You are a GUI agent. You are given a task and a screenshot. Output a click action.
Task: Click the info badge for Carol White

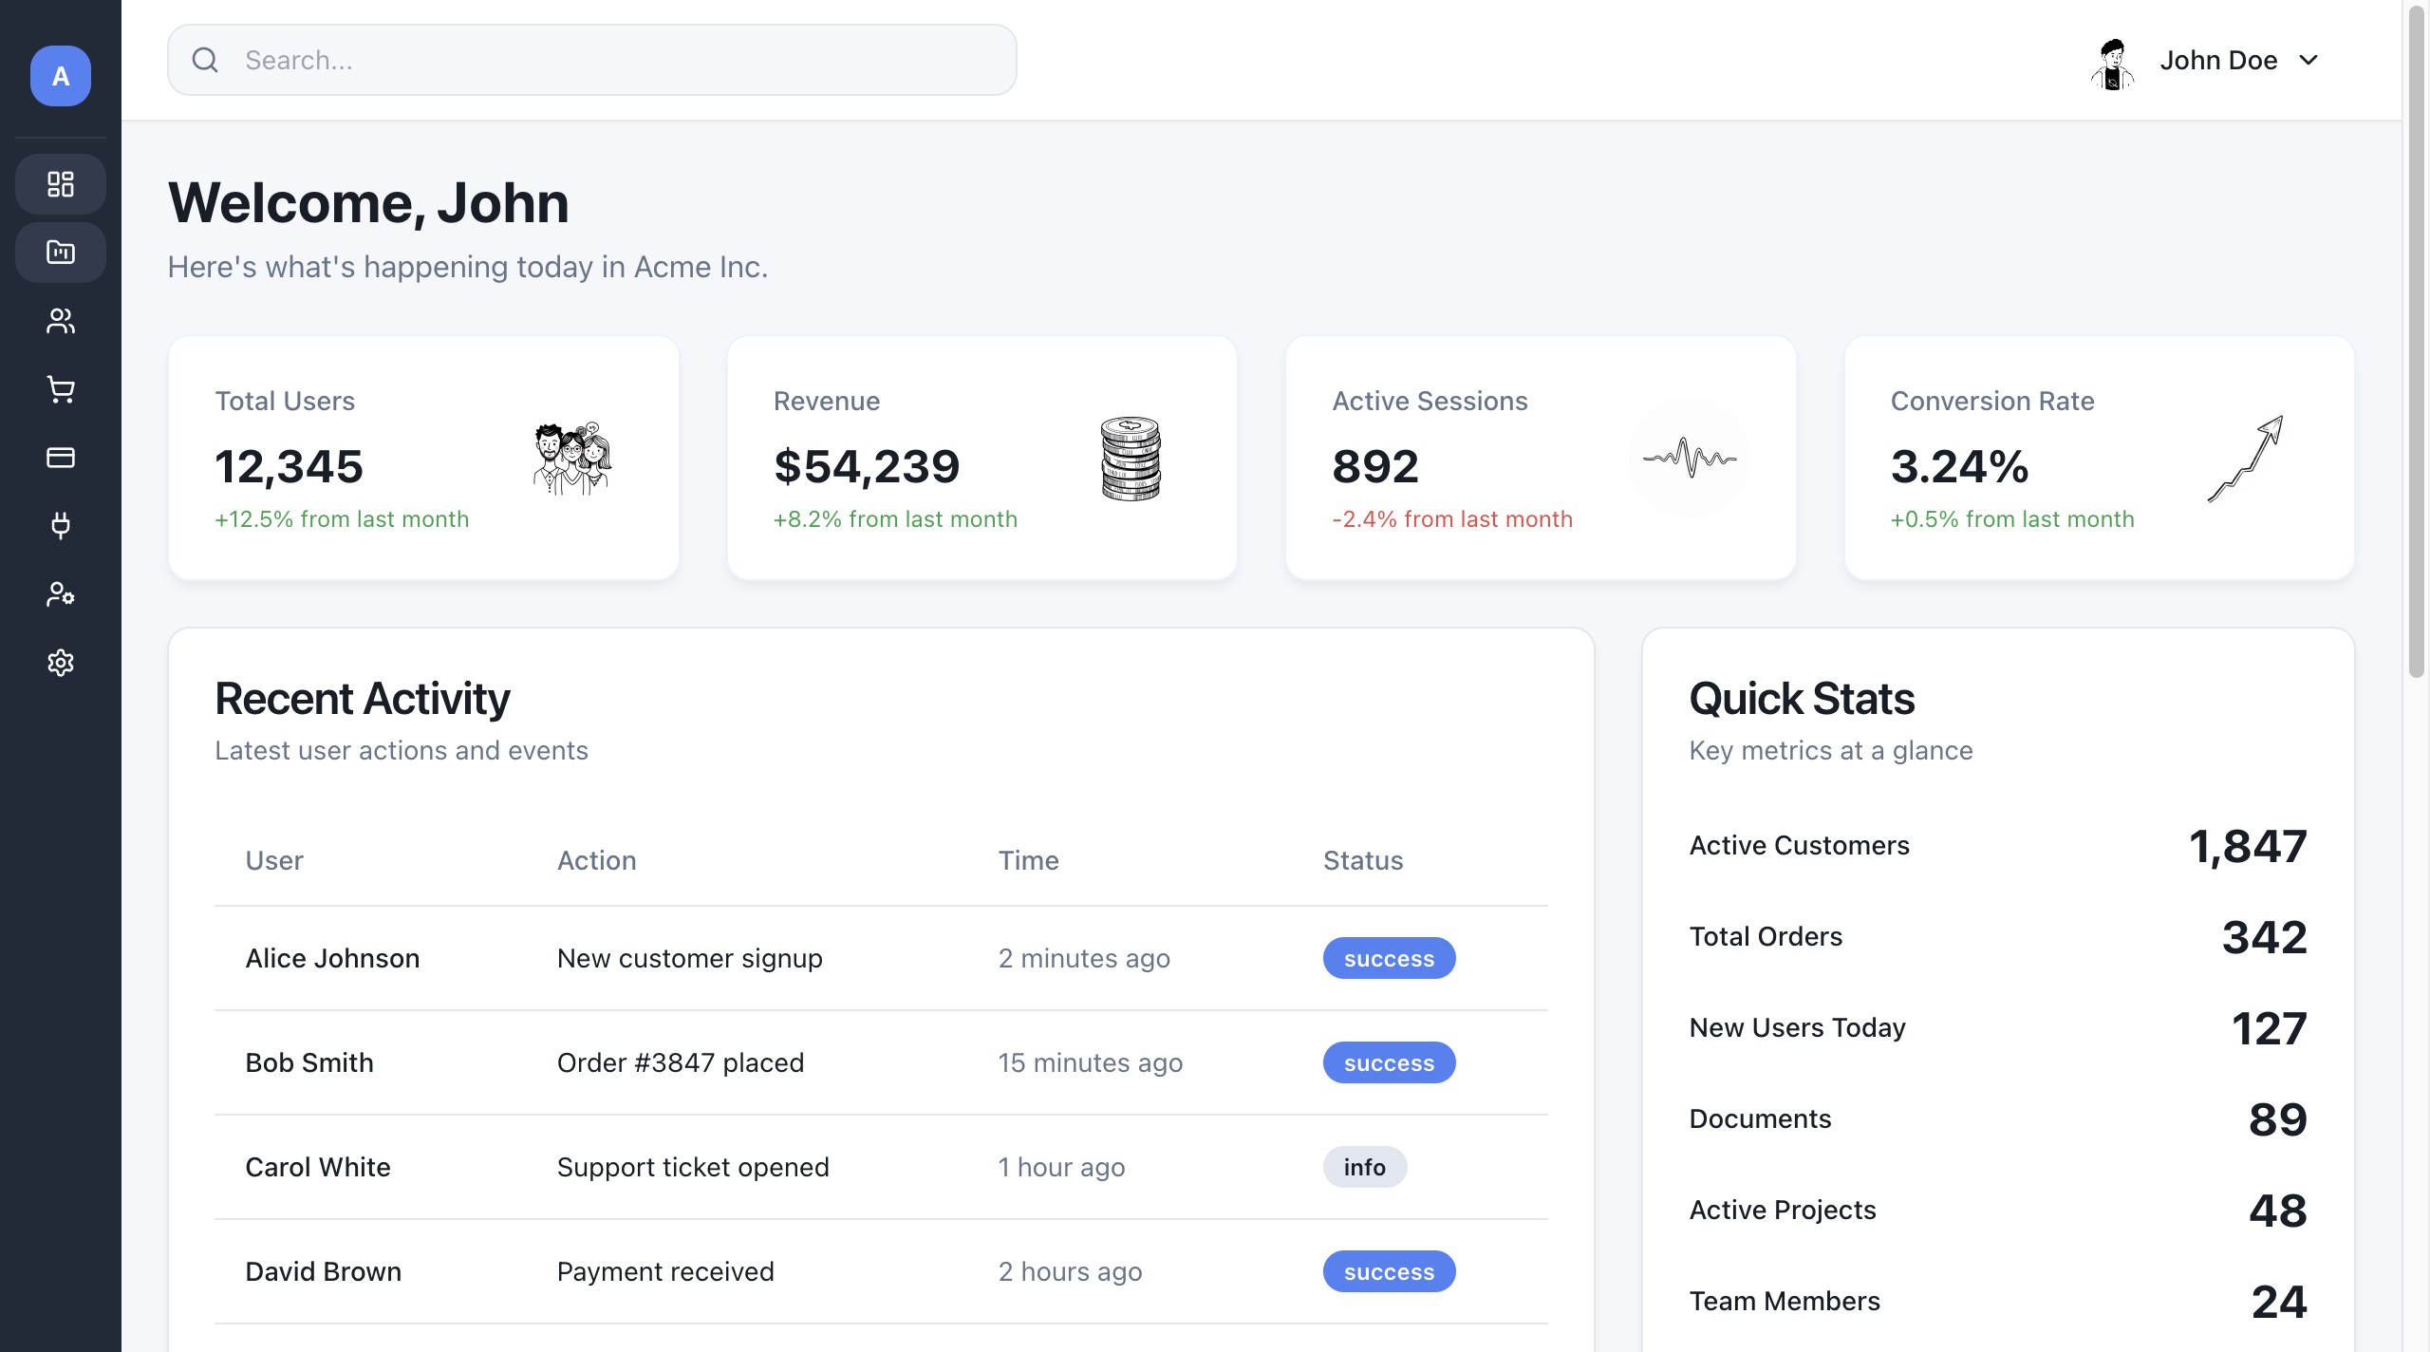click(1364, 1167)
